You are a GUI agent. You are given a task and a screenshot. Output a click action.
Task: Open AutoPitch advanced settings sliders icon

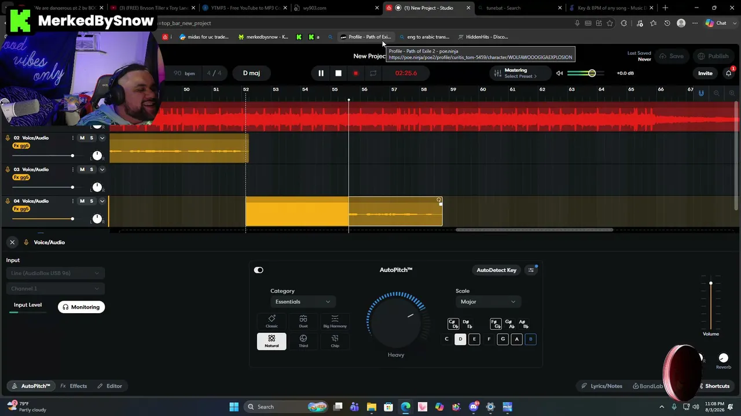point(531,270)
